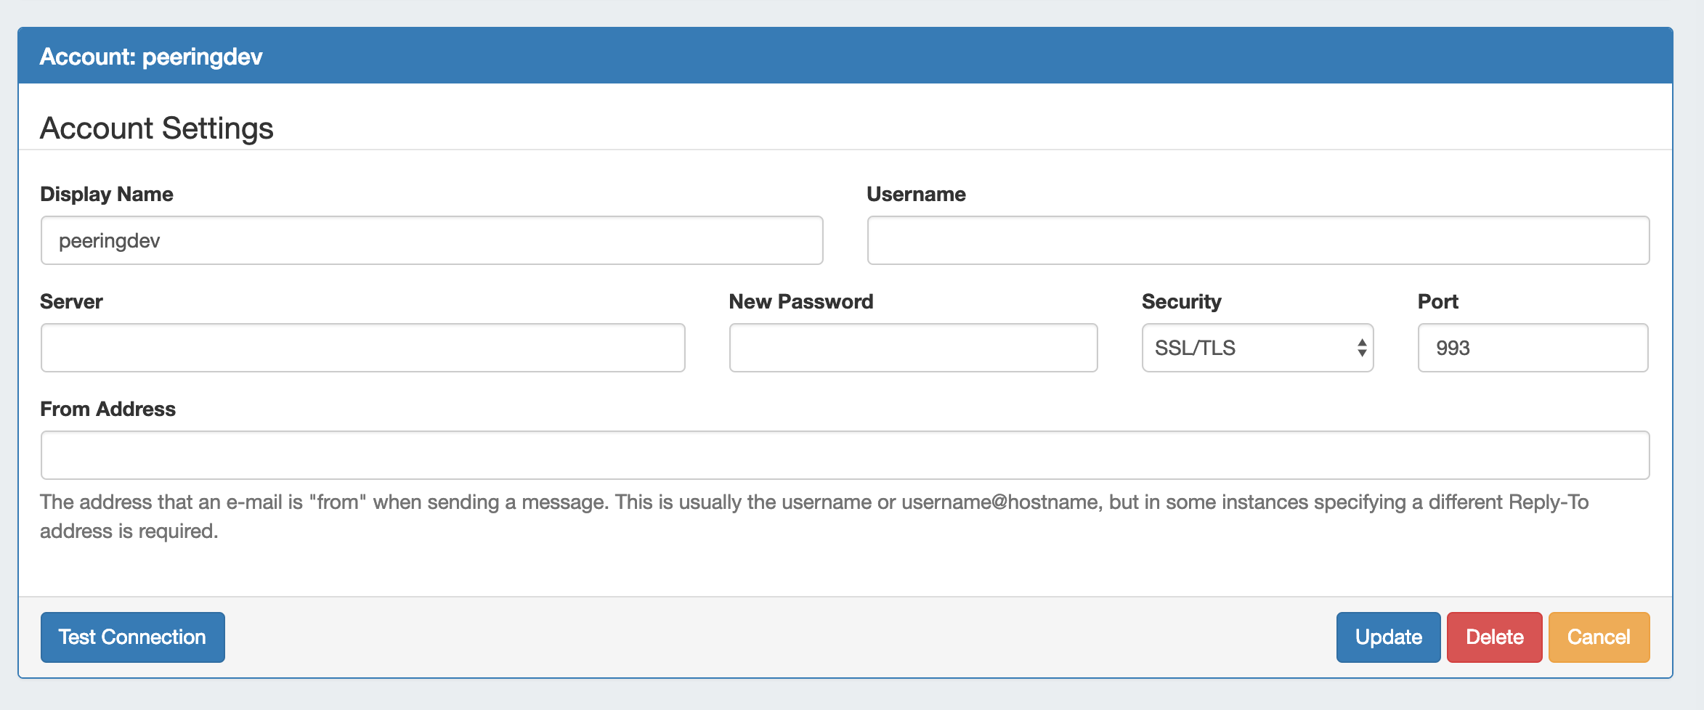Click the Security label
Viewport: 1704px width, 710px height.
[x=1181, y=301]
